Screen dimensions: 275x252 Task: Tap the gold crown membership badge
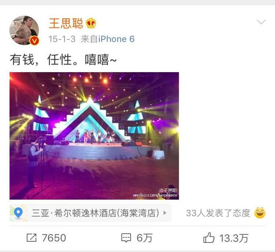coord(91,23)
